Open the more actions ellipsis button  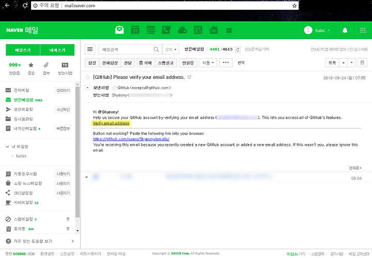[226, 63]
